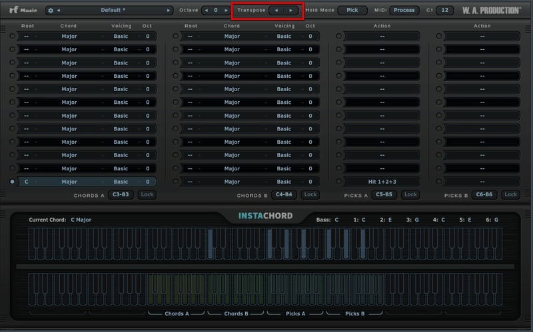Select first row radio button in Chords A
The image size is (533, 332).
(12, 36)
